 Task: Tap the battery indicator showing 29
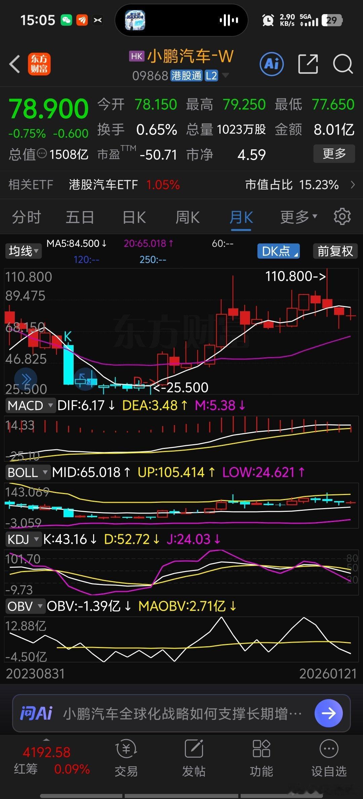click(x=332, y=20)
